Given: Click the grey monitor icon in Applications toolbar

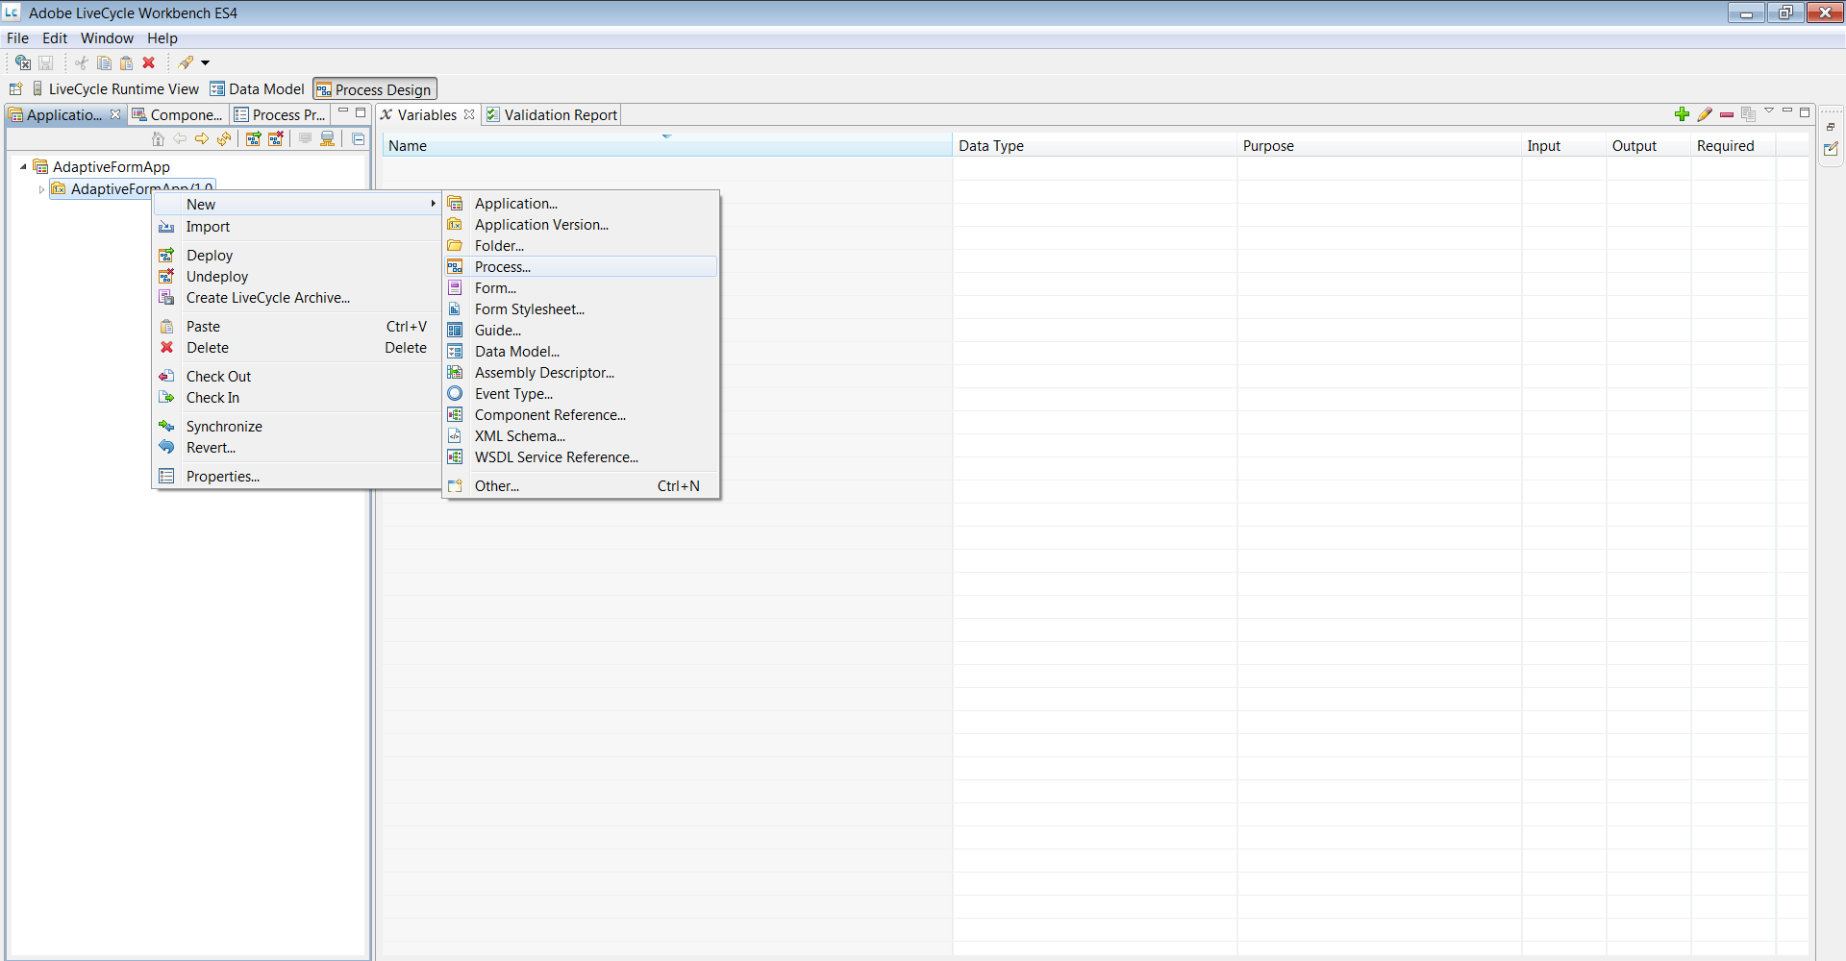Looking at the screenshot, I should (306, 139).
